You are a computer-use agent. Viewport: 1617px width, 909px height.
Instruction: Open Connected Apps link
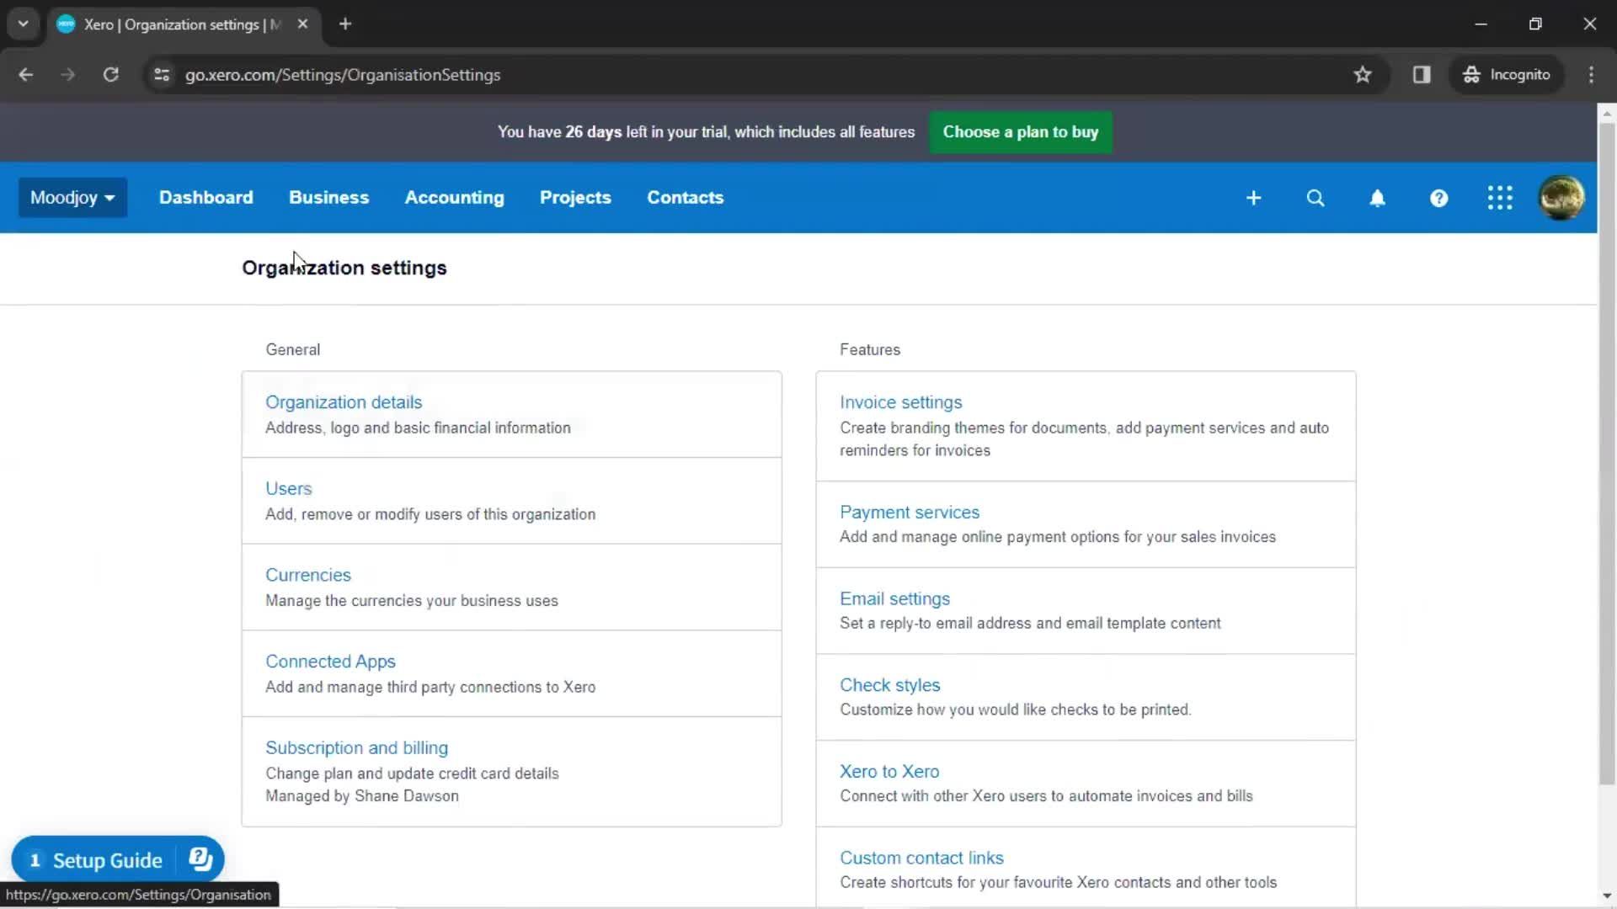point(330,662)
